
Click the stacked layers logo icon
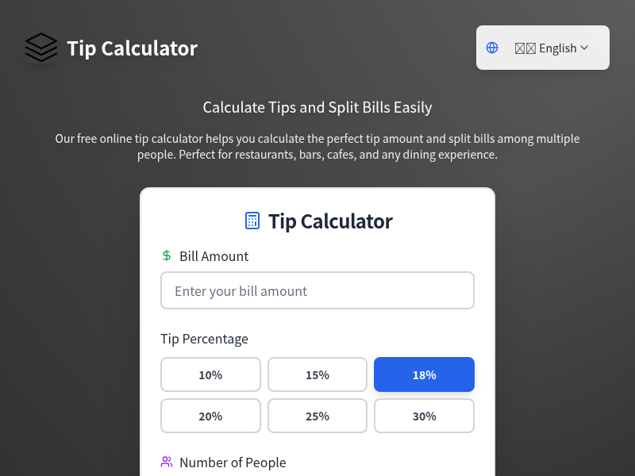(41, 48)
